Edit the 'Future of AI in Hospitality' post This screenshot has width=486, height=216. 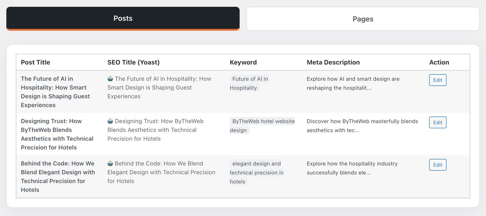tap(437, 80)
